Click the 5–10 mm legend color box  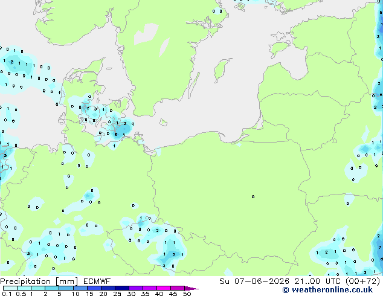[66, 288]
